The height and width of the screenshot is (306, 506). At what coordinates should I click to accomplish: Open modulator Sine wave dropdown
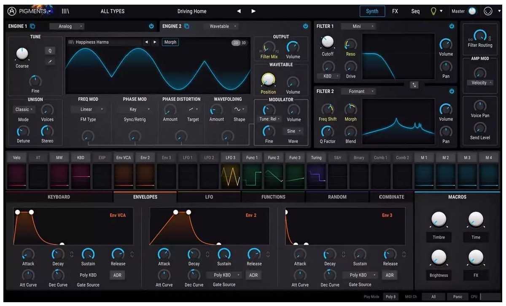293,131
